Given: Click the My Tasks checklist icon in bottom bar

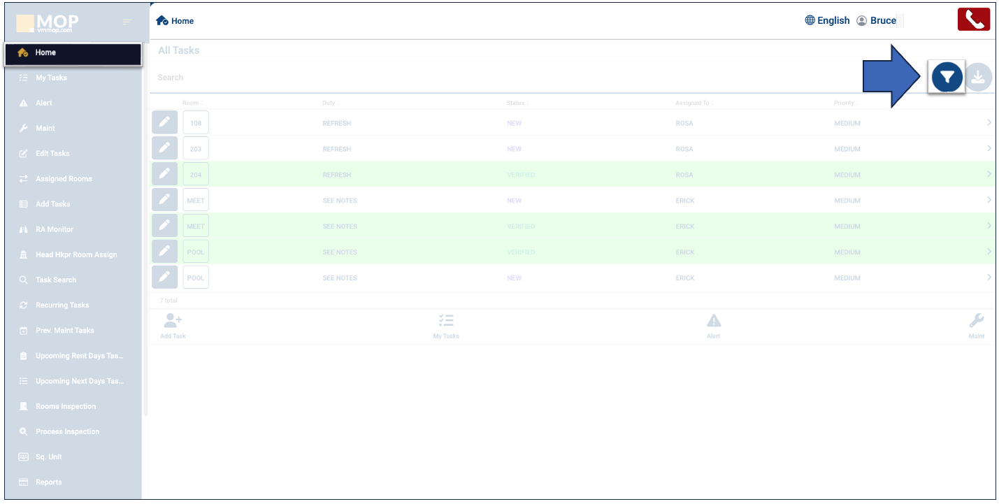Looking at the screenshot, I should (x=446, y=321).
